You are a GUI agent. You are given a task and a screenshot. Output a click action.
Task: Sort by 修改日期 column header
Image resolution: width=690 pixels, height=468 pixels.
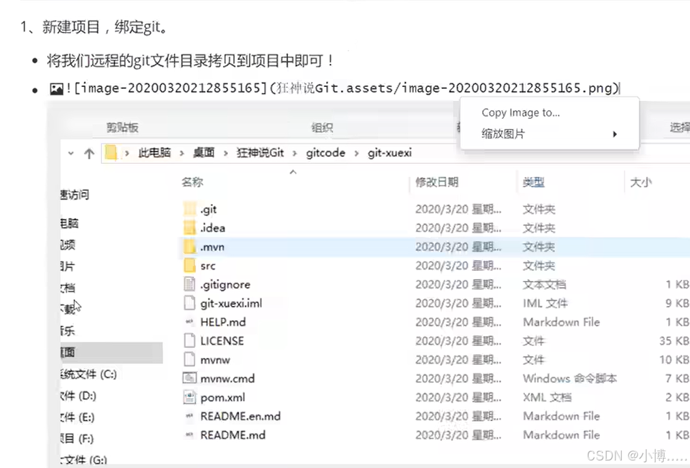[437, 182]
